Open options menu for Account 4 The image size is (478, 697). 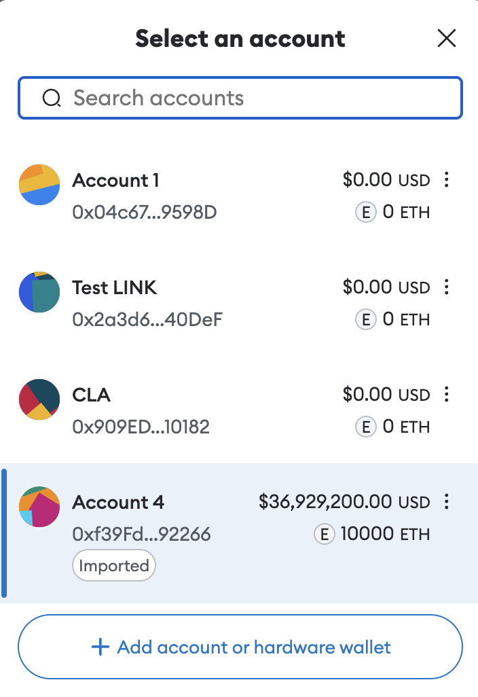click(447, 501)
